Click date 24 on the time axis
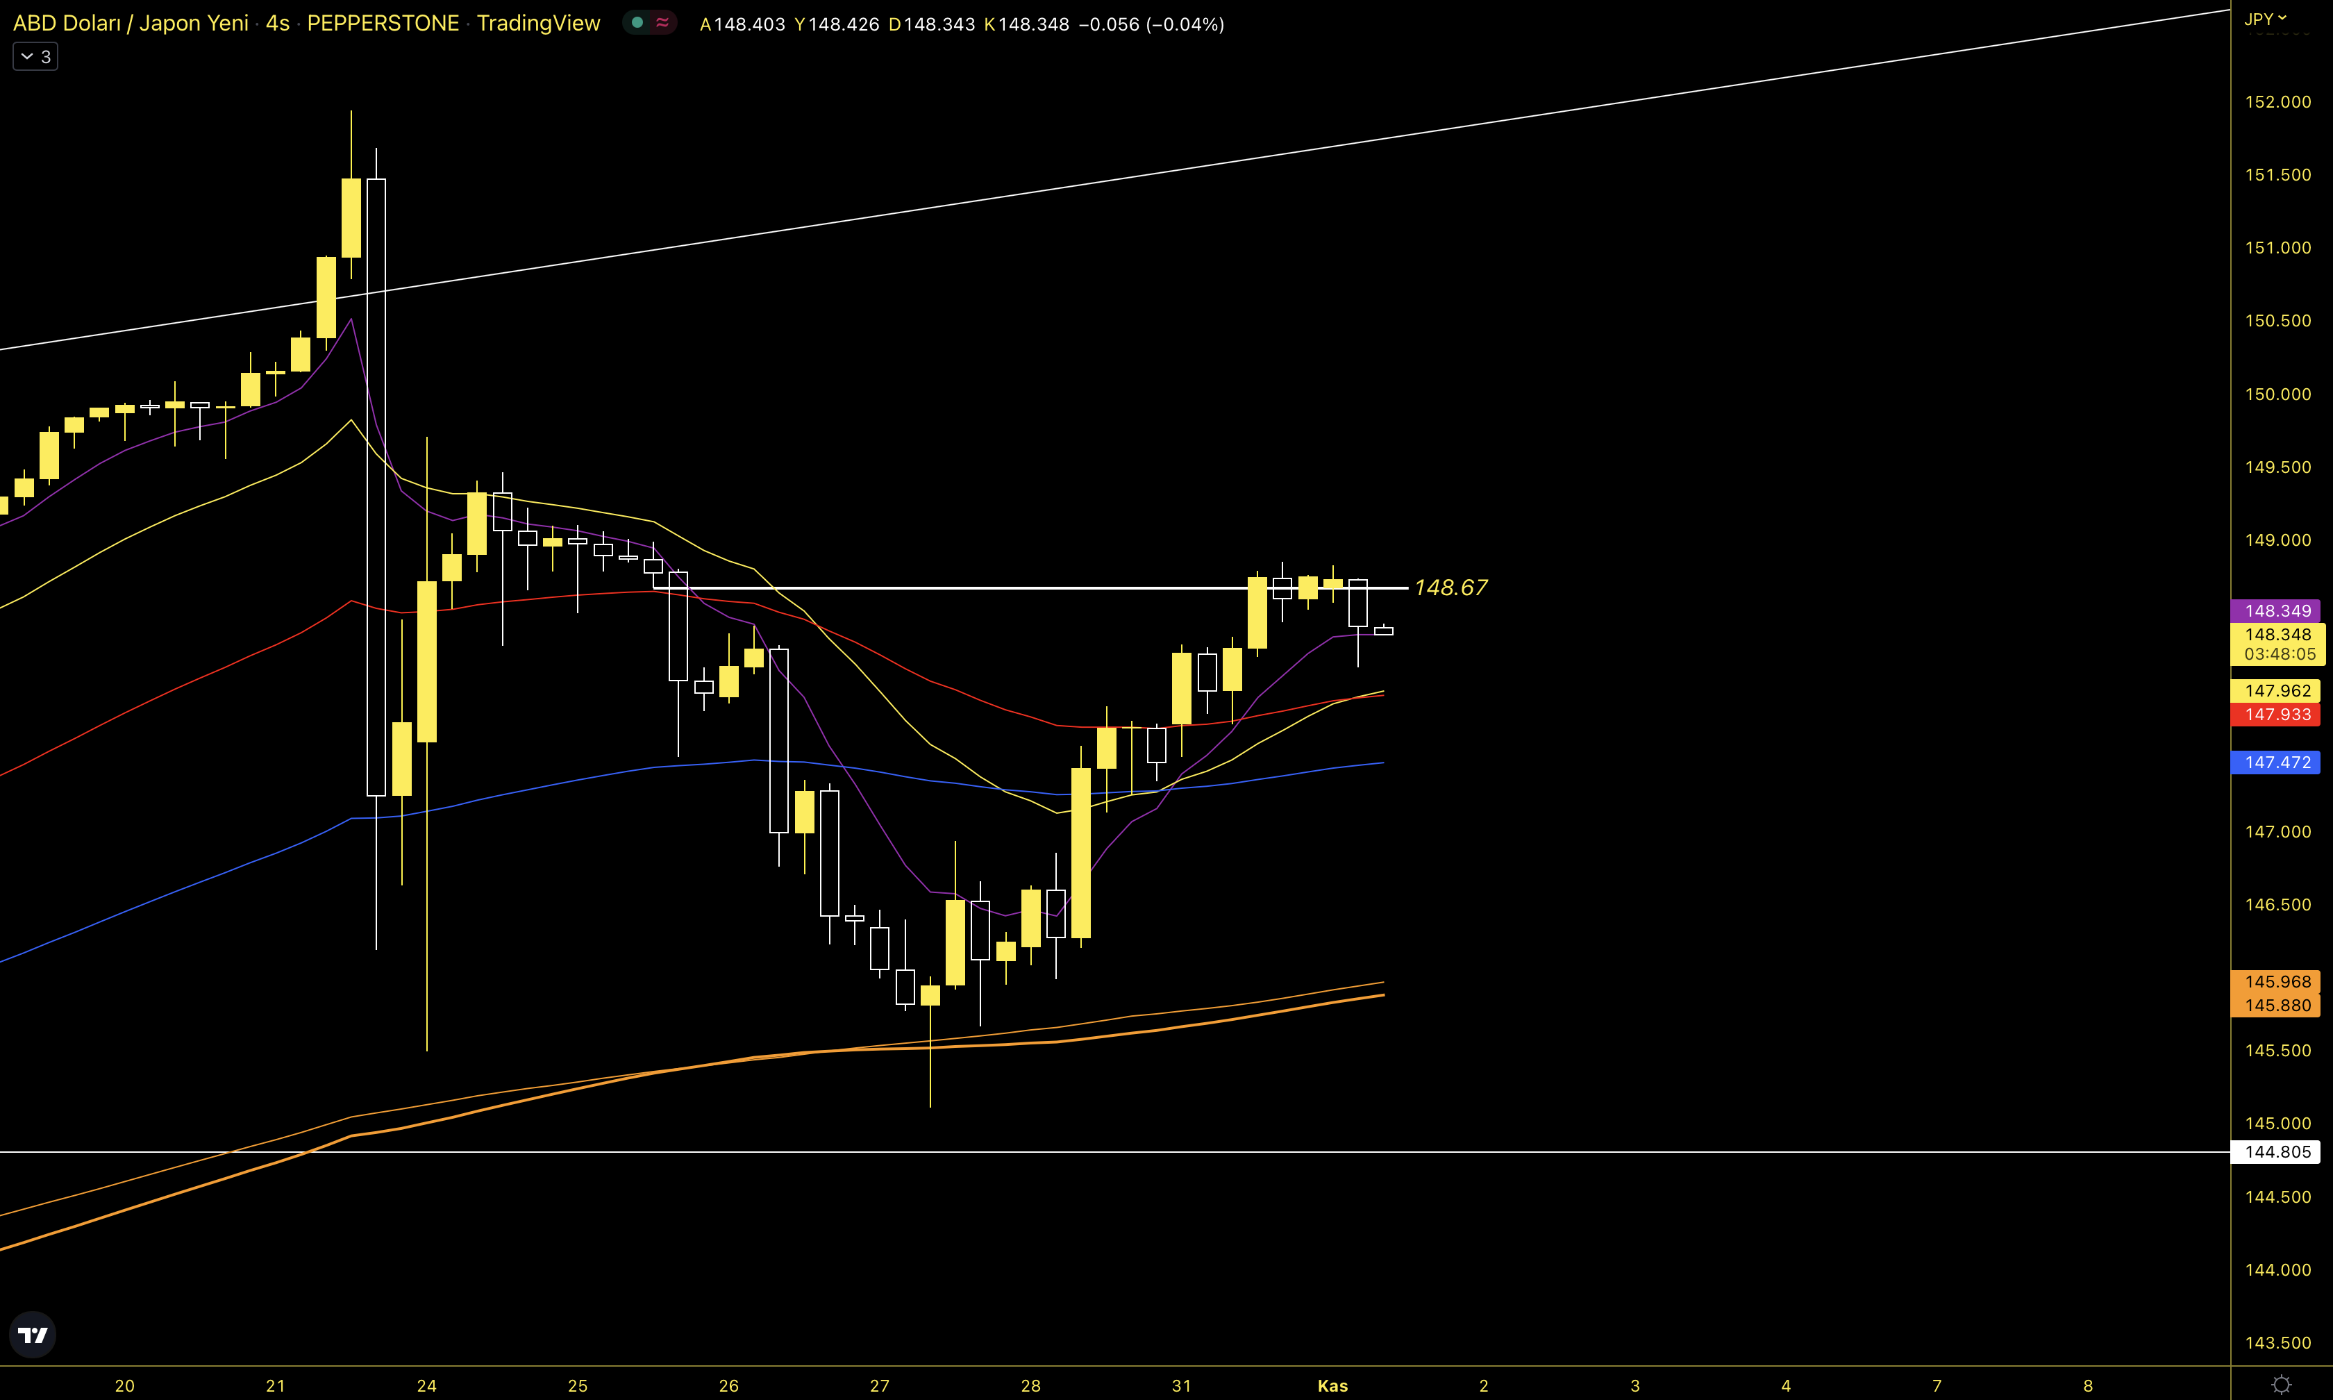This screenshot has width=2333, height=1400. (426, 1386)
